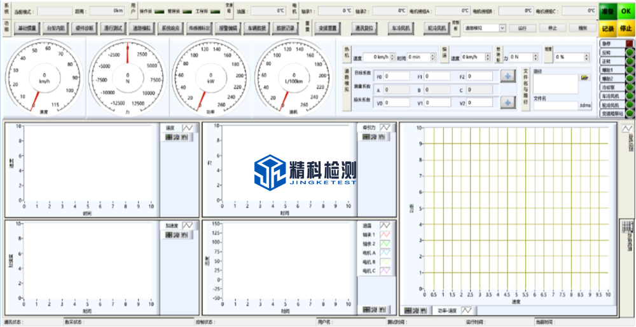Click the 牵引力 plot legend line icon
Viewport: 636px width, 327px height.
(385, 128)
